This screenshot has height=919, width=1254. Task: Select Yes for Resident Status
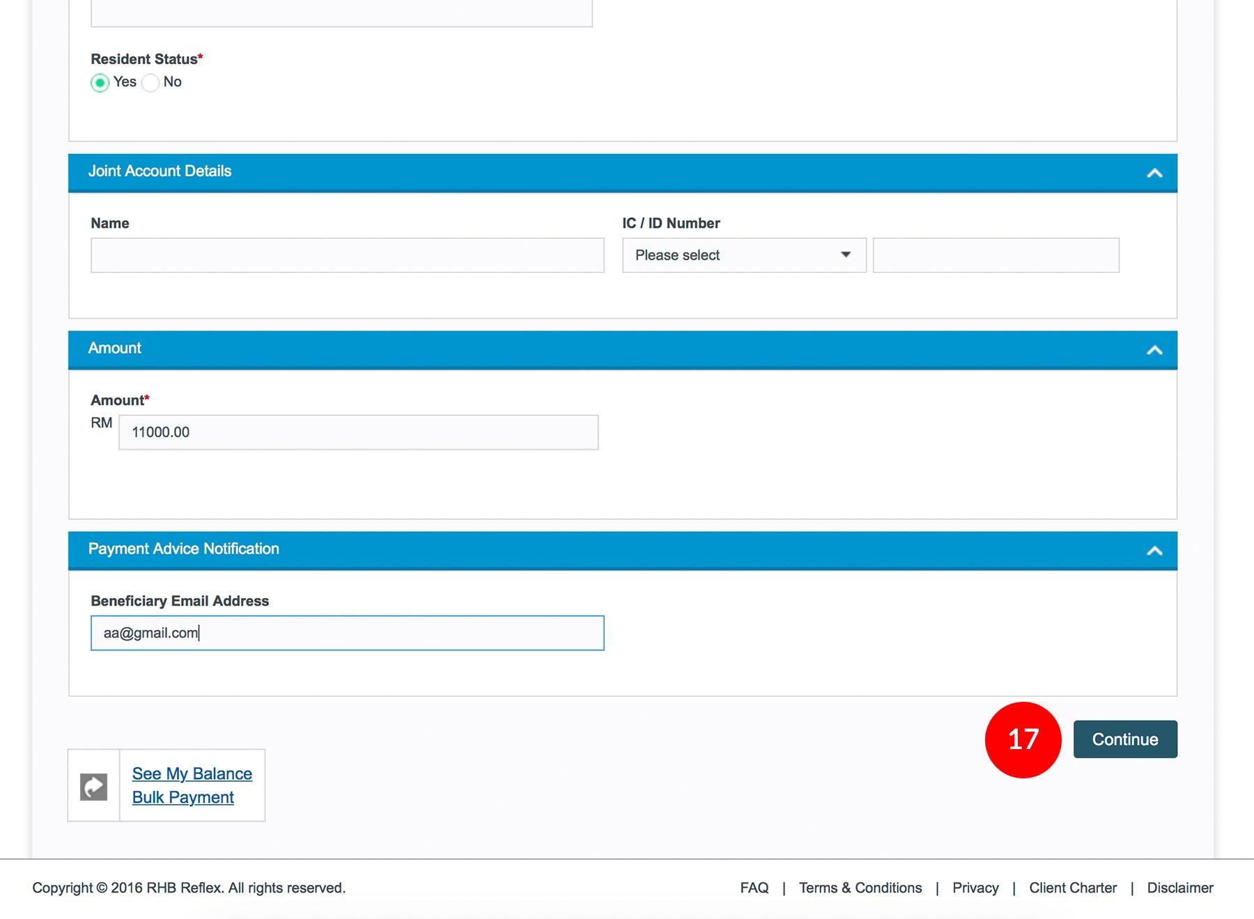pyautogui.click(x=100, y=83)
